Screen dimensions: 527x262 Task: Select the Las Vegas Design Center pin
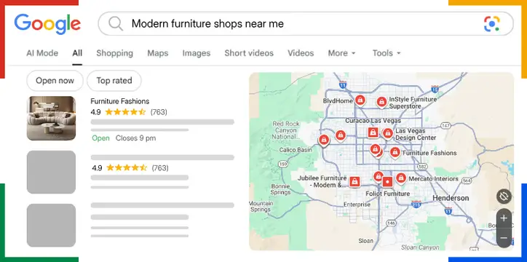[388, 134]
